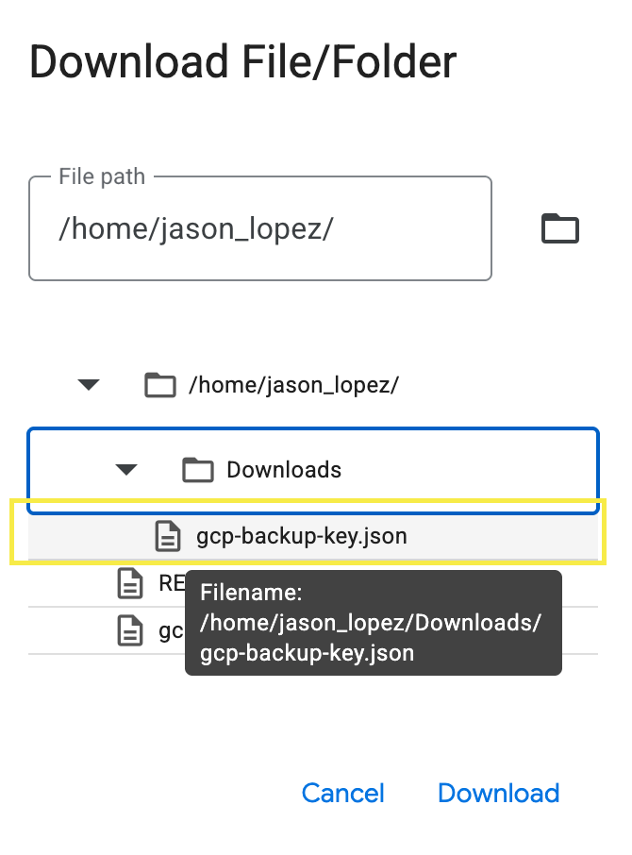
Task: Click the Download File/Folder dialog title
Action: (x=243, y=62)
